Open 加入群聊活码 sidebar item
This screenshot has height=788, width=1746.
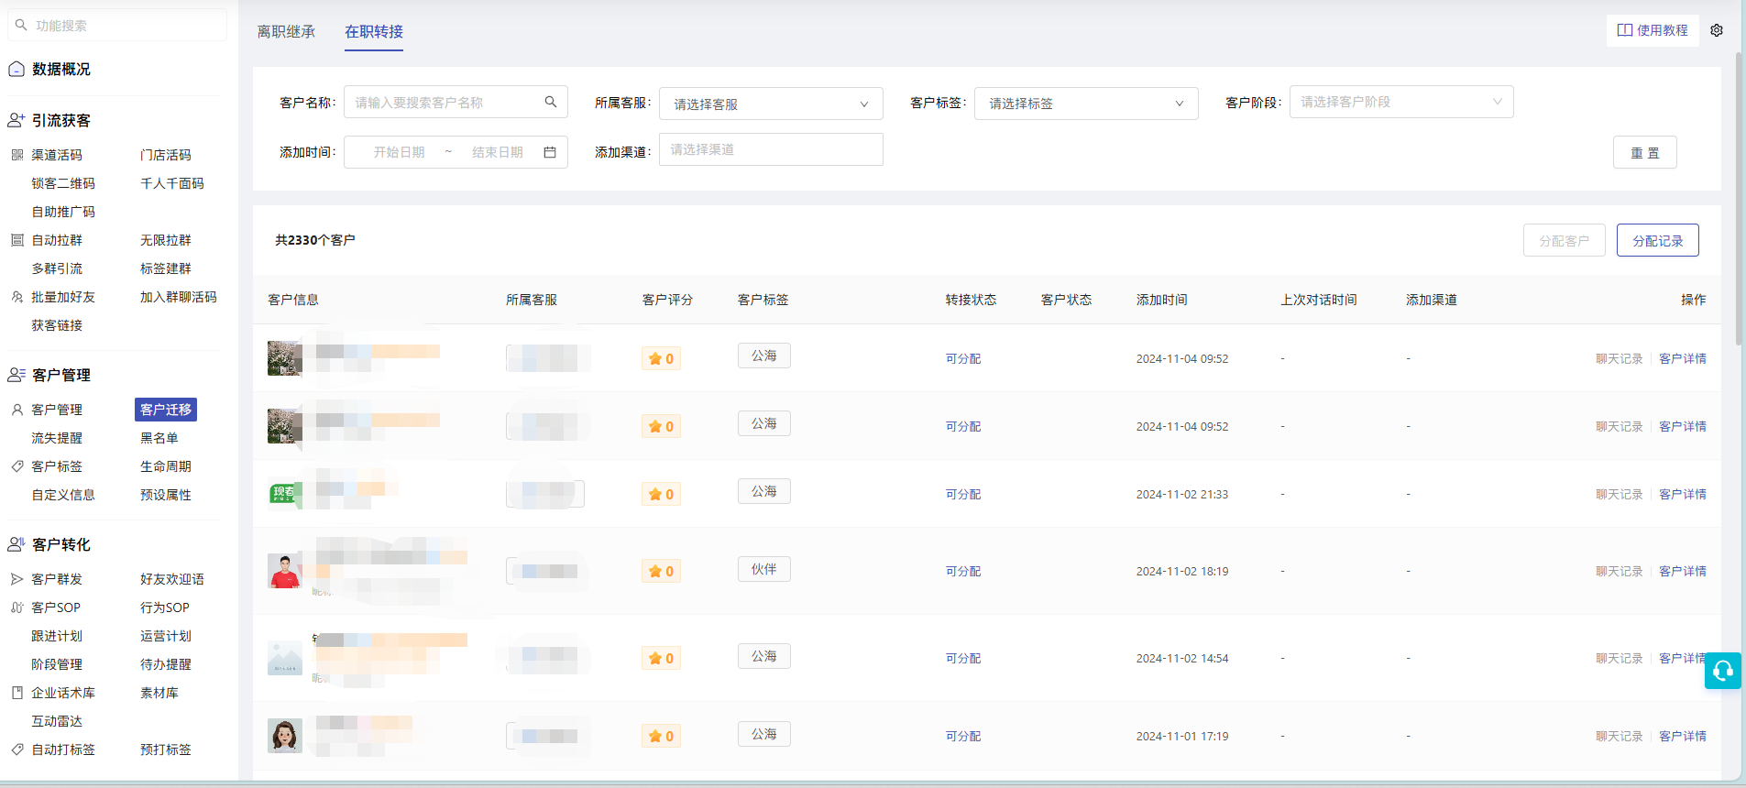pos(179,297)
